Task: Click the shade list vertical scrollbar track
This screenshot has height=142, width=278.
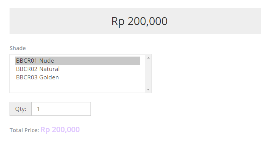Action: click(148, 74)
